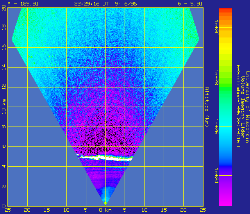Click the altitude axis label 12
The height and width of the screenshot is (214, 250).
[x=4, y=87]
